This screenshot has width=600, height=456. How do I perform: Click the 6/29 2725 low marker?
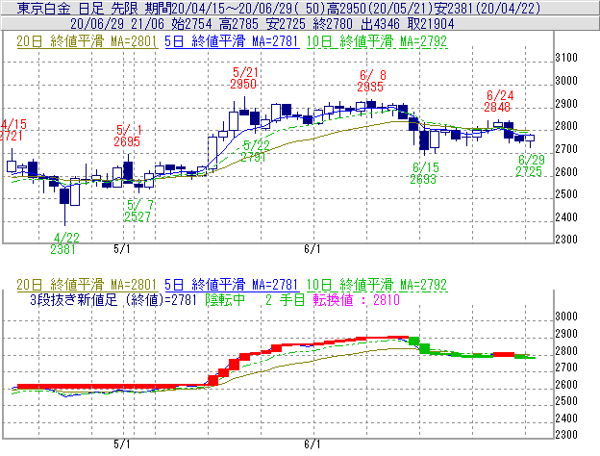530,165
